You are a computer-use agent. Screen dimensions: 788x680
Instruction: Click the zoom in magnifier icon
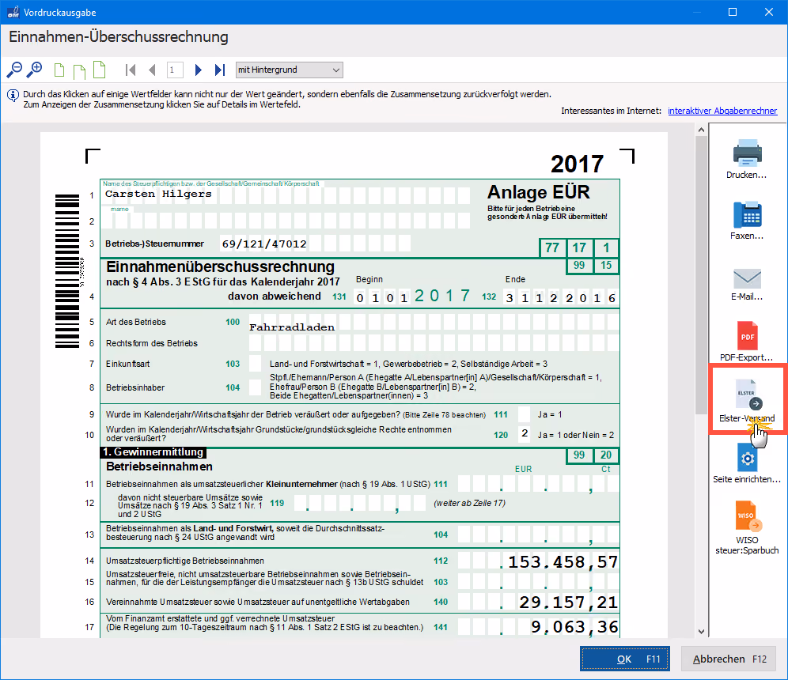[34, 70]
